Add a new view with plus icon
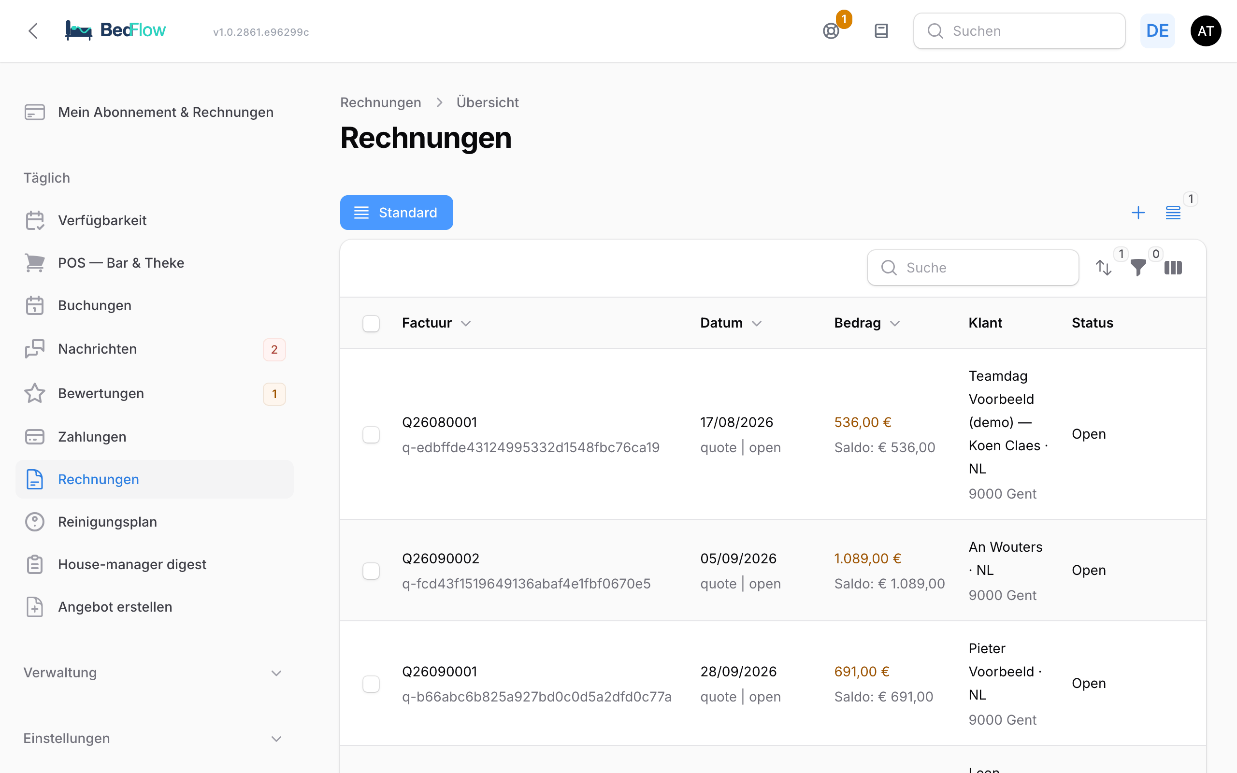The image size is (1237, 773). tap(1138, 212)
